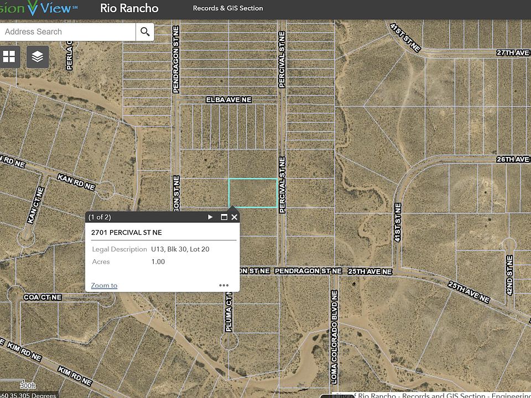Click the 2701 PERCIVAL ST NE popup title
531x398 pixels.
point(127,233)
